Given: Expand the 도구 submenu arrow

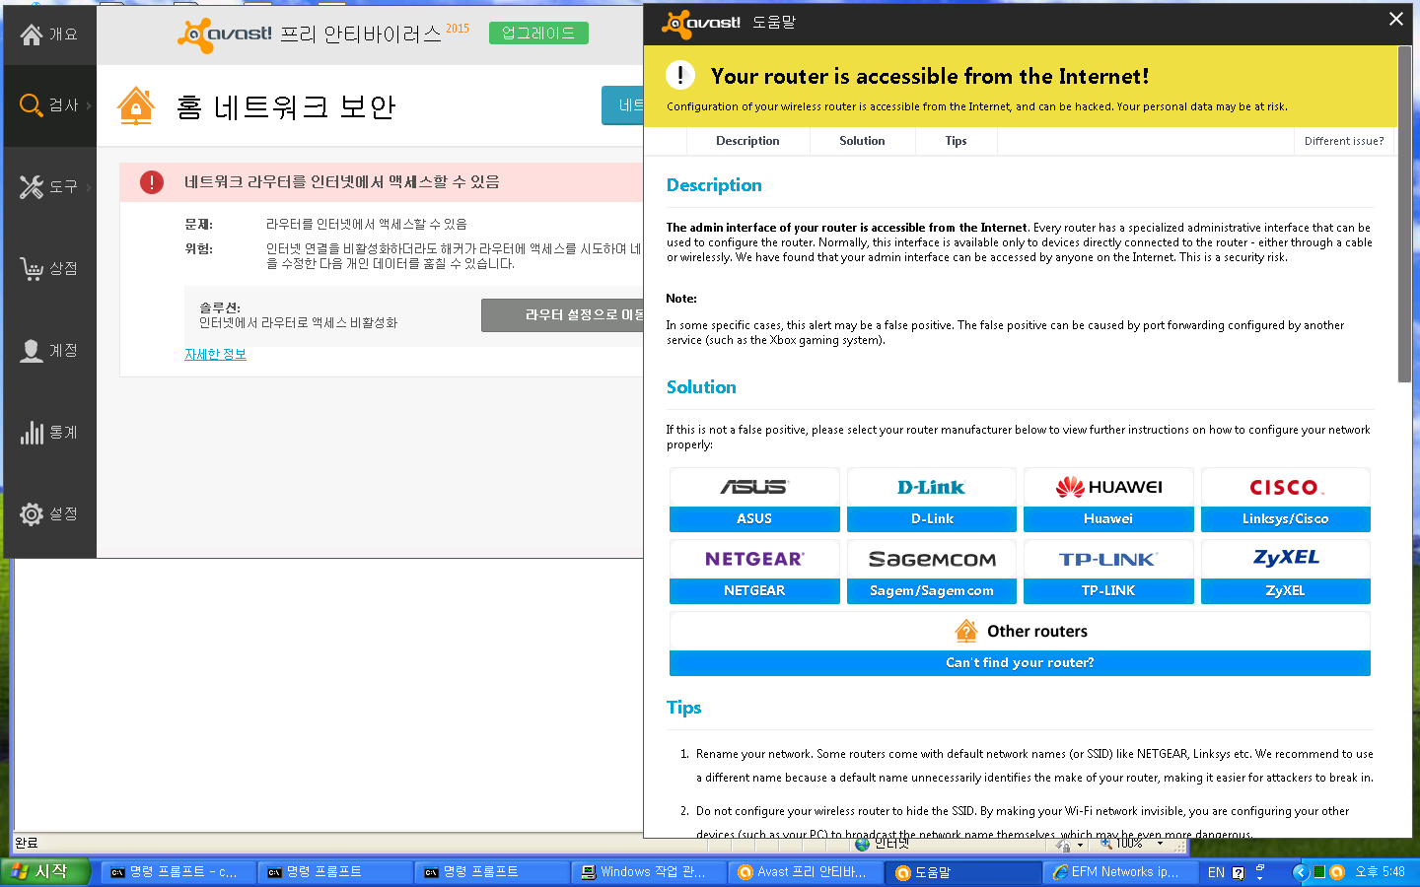Looking at the screenshot, I should [89, 187].
